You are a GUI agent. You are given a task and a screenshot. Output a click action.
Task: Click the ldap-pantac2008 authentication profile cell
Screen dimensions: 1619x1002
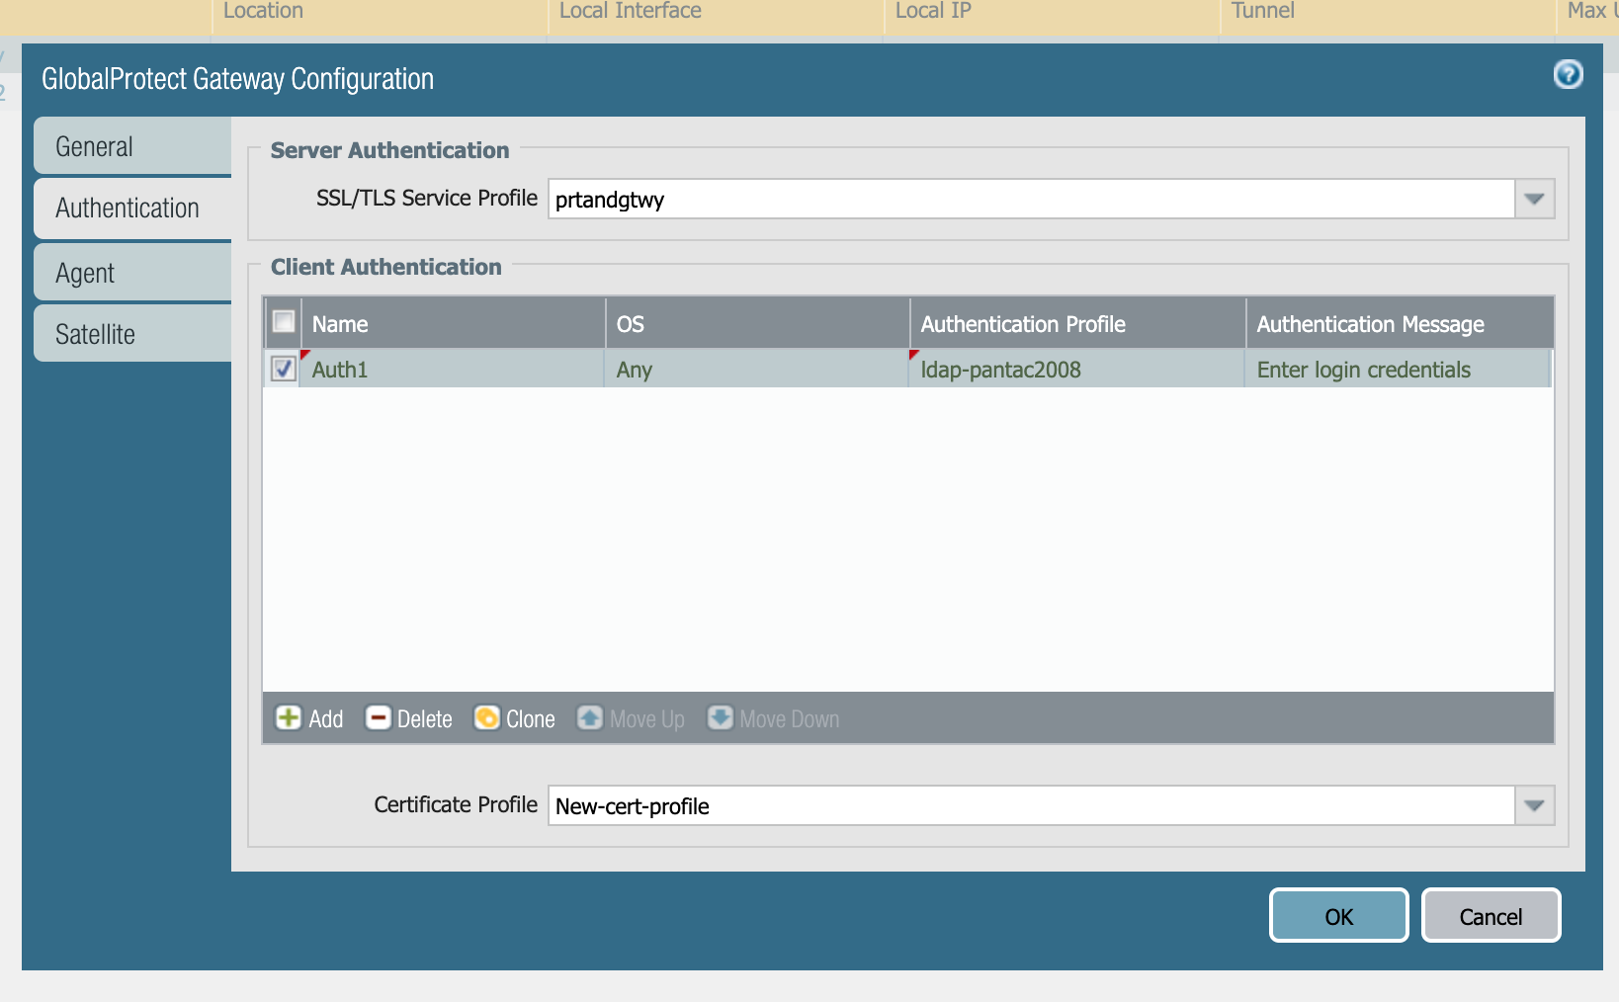[x=1000, y=371]
